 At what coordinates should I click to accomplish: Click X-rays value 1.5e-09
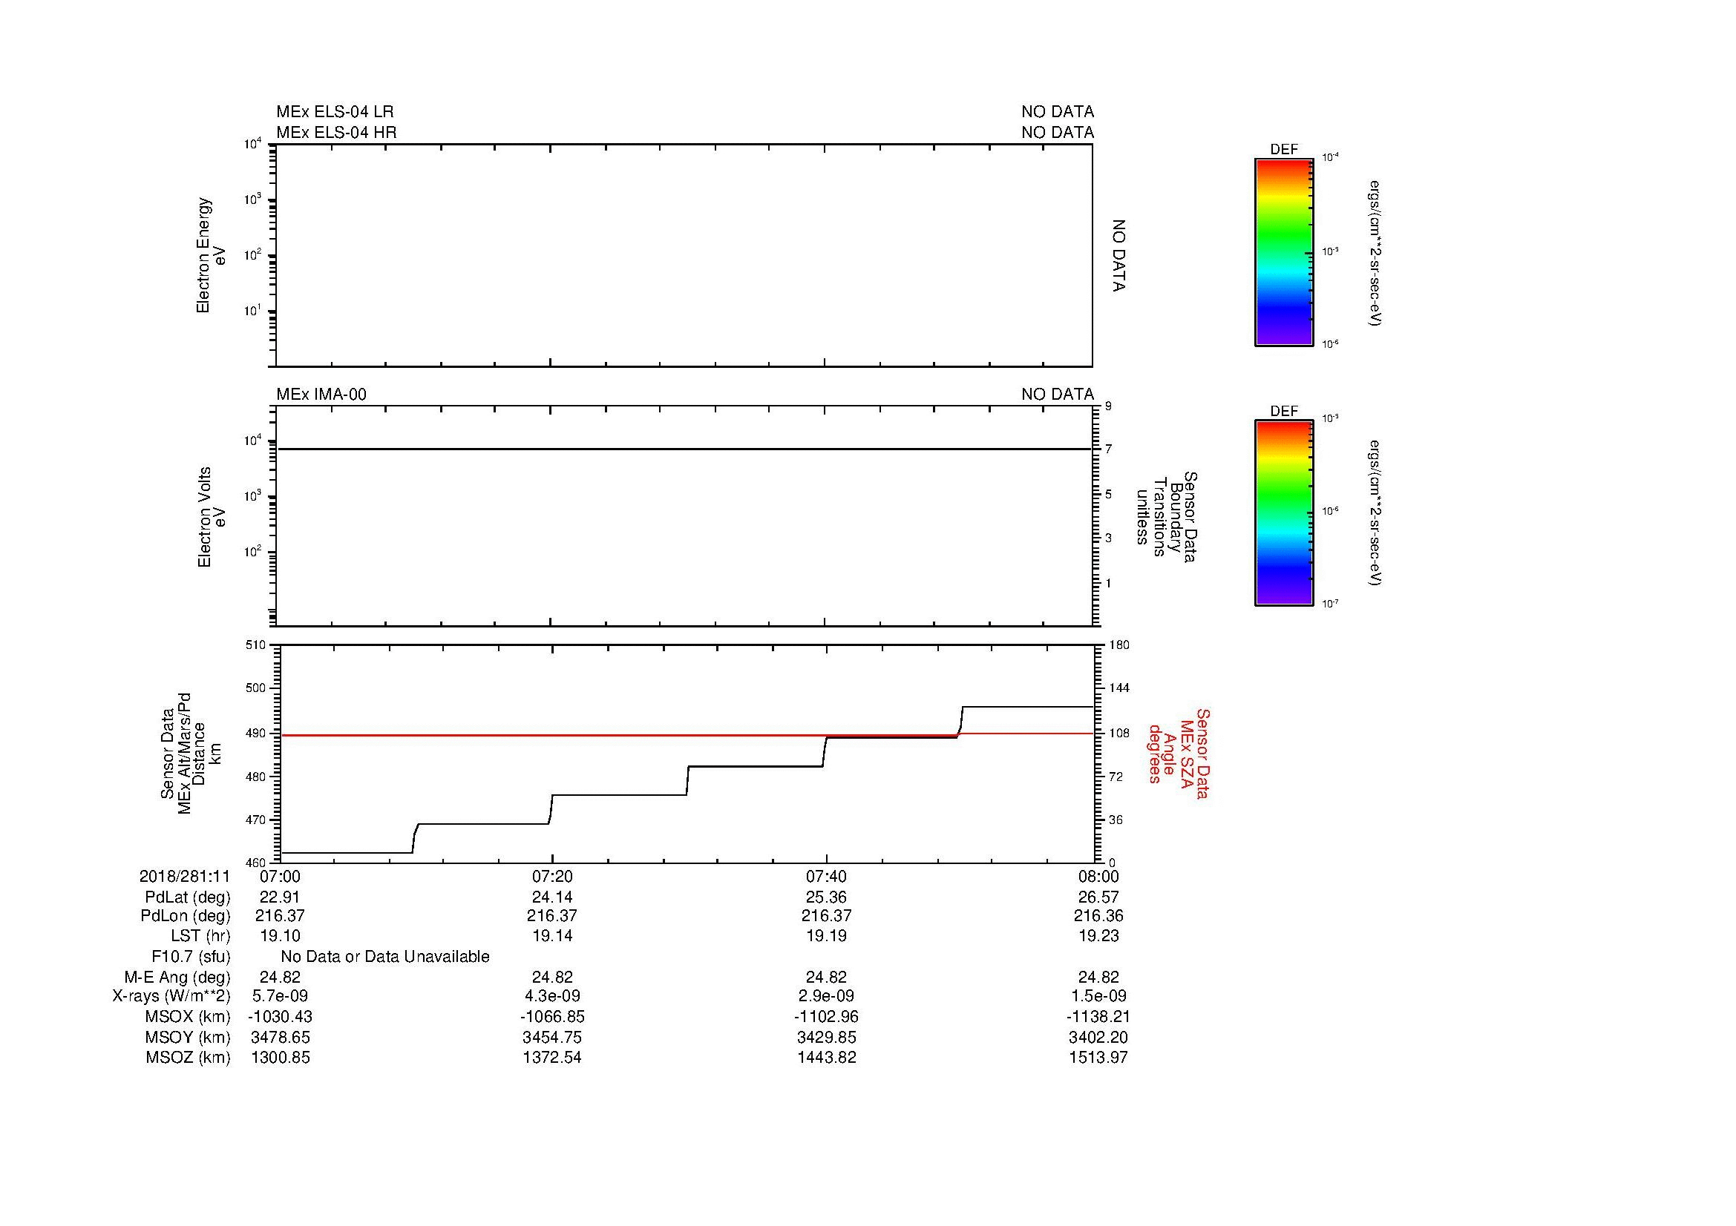coord(1098,996)
